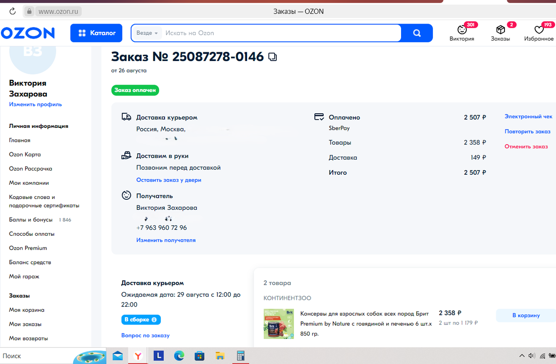Click the Изменить профиль link
The height and width of the screenshot is (364, 556).
pos(36,104)
